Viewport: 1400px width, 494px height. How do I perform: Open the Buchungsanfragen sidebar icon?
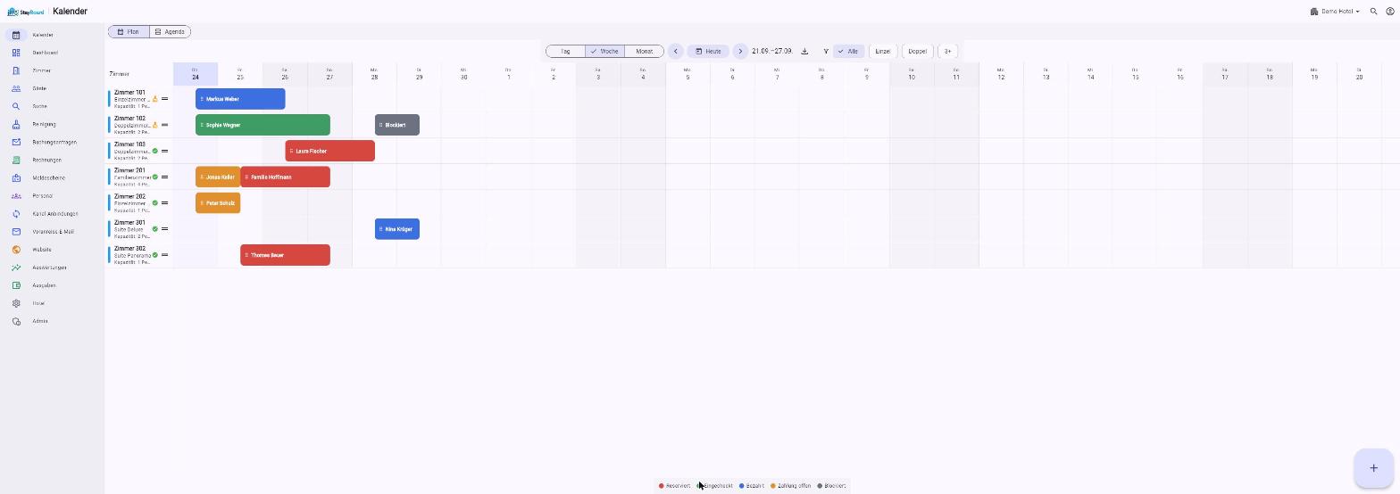coord(16,142)
